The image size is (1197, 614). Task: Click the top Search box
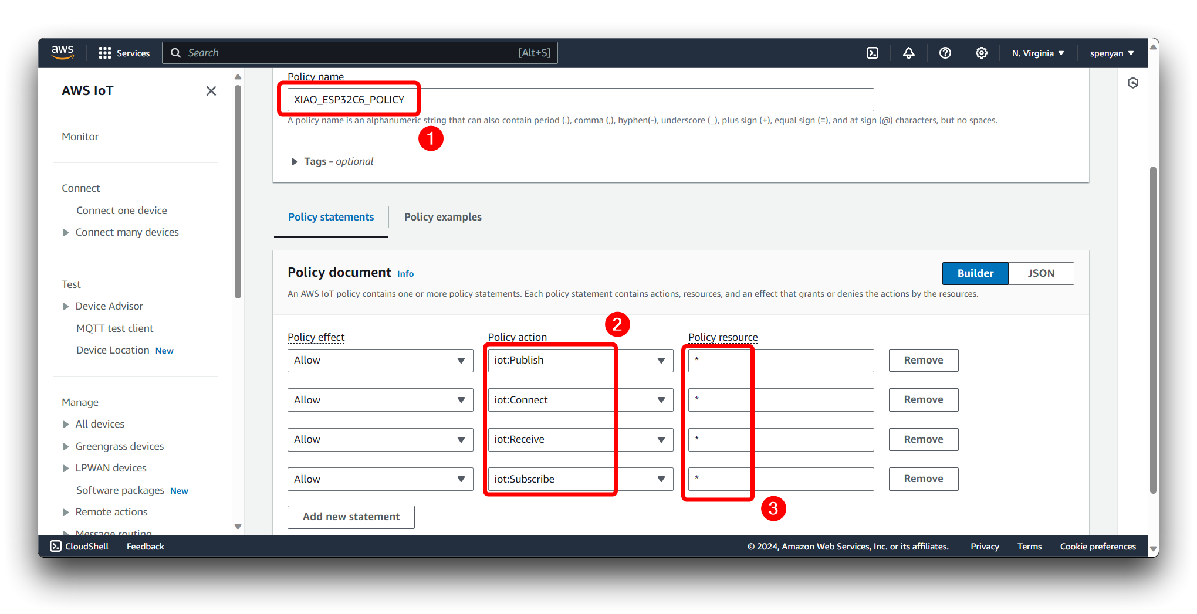pos(360,53)
